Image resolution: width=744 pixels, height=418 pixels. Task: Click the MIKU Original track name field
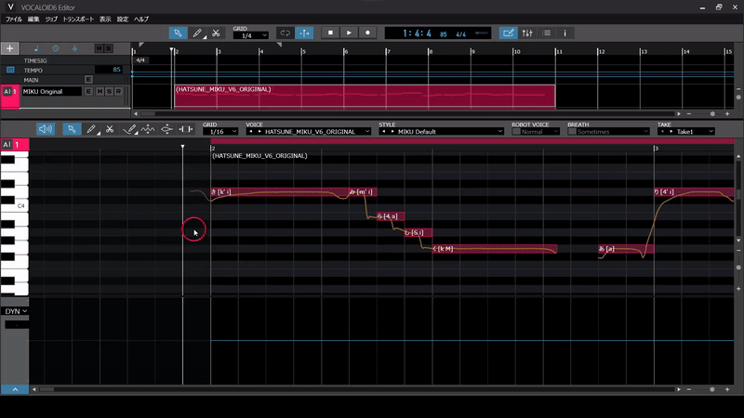(x=52, y=91)
